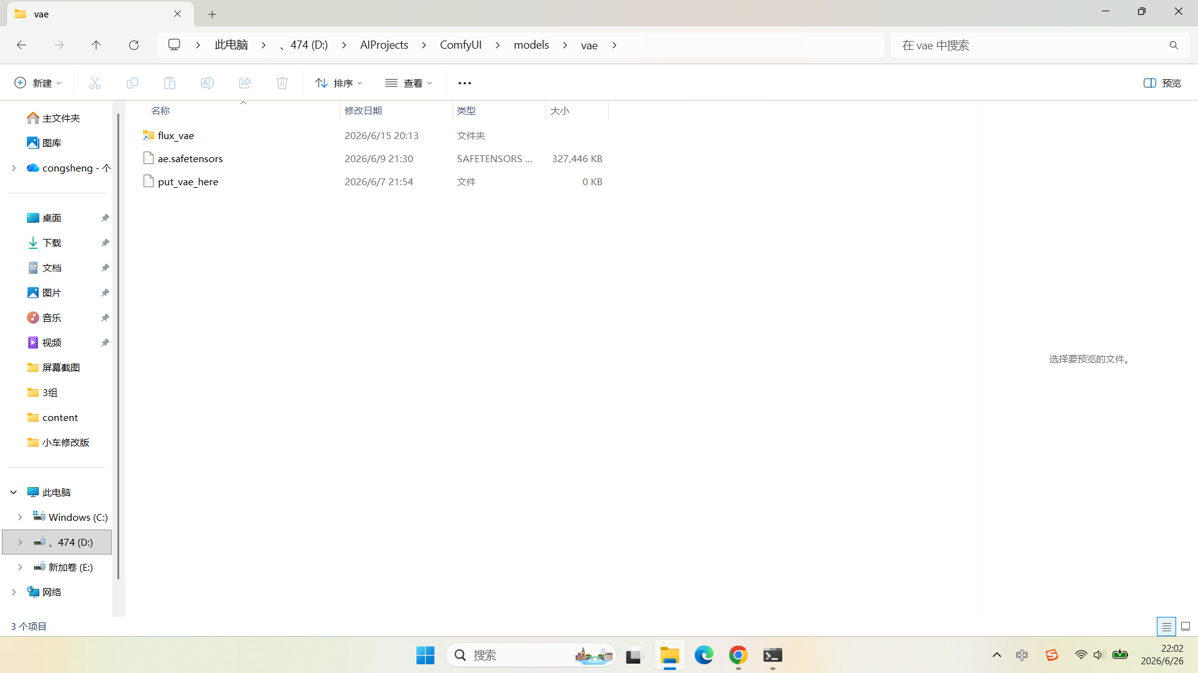The width and height of the screenshot is (1198, 673).
Task: Open the 新建 new item menu
Action: coord(38,83)
